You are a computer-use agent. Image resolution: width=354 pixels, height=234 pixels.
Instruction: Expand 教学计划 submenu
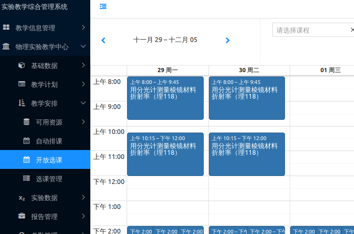44,84
